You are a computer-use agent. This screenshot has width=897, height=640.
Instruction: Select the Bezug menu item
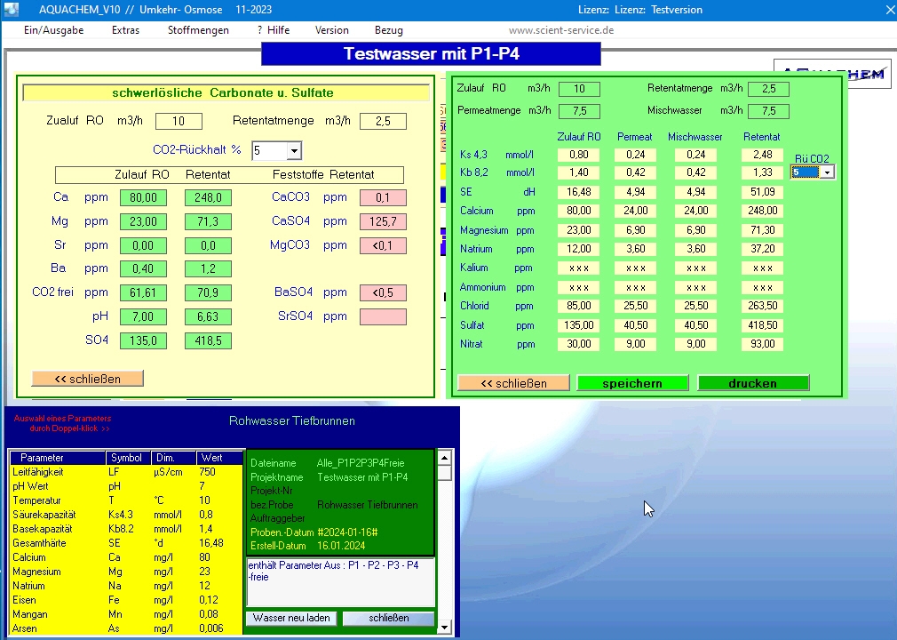(388, 30)
